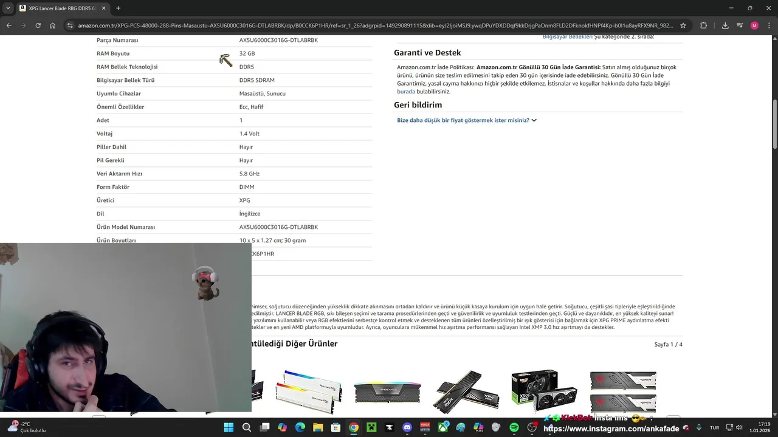The image size is (778, 437).
Task: Open Xbox app from taskbar
Action: click(443, 427)
